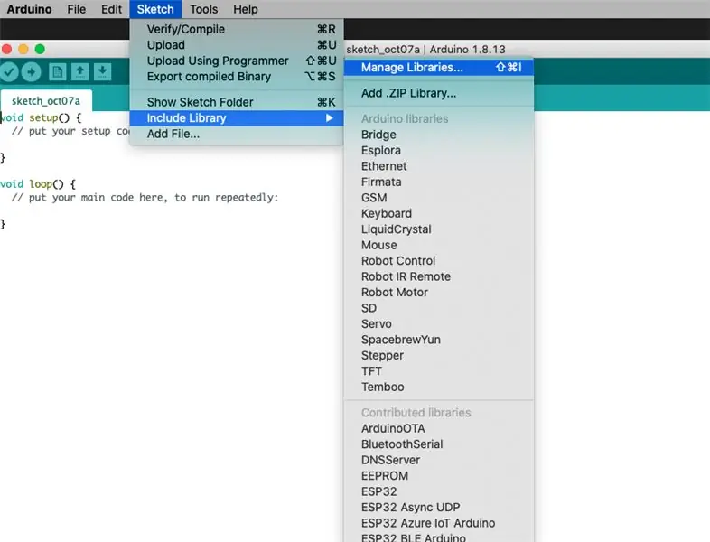Include the Bridge library
This screenshot has height=542, width=710.
439,135
